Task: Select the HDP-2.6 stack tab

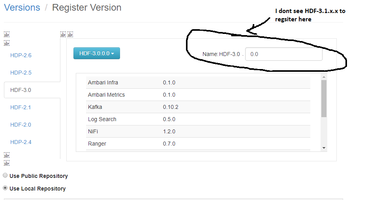Action: pyautogui.click(x=21, y=55)
